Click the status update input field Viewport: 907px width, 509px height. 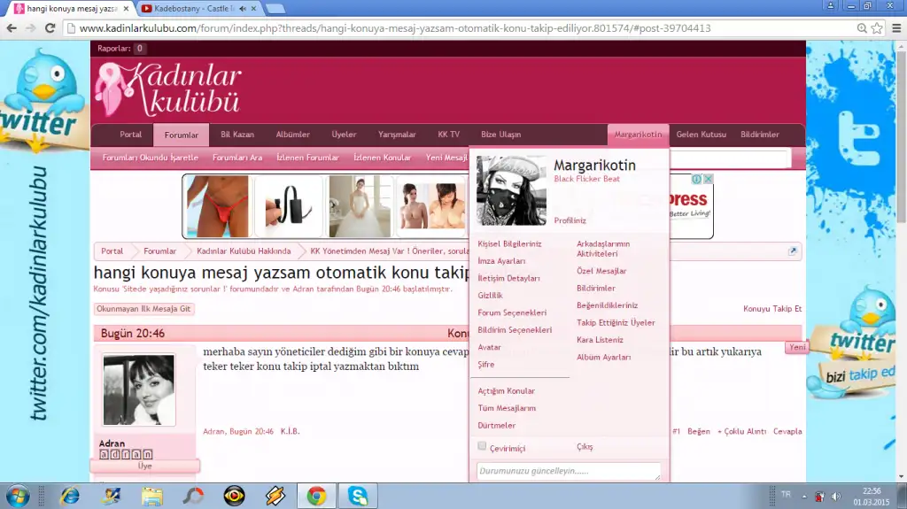click(569, 471)
